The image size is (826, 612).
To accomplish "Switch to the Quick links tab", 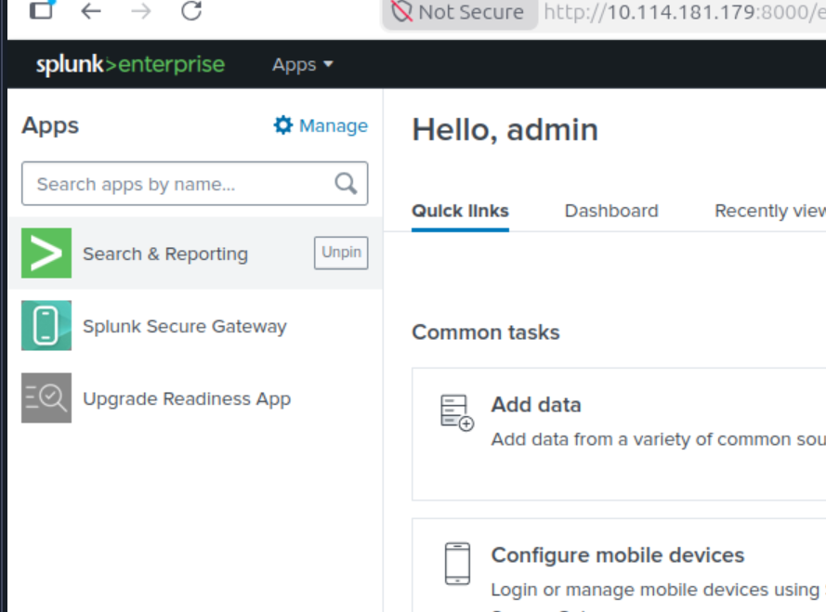I will pyautogui.click(x=460, y=211).
